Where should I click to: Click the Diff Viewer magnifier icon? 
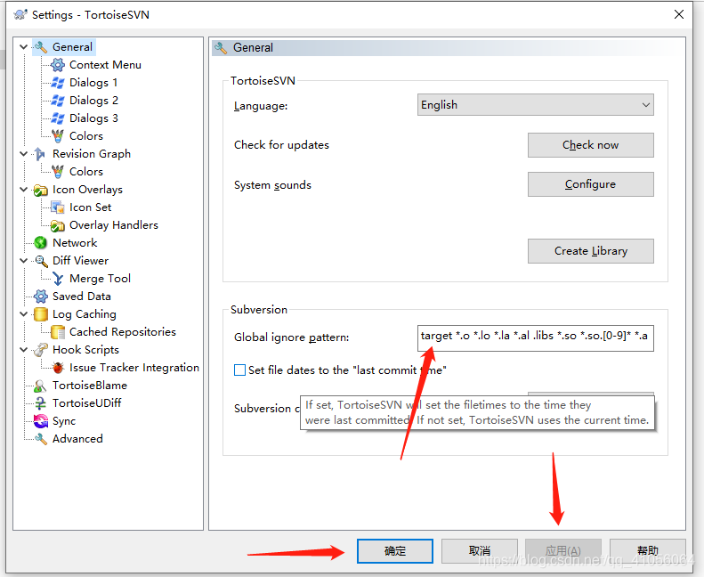[x=41, y=261]
